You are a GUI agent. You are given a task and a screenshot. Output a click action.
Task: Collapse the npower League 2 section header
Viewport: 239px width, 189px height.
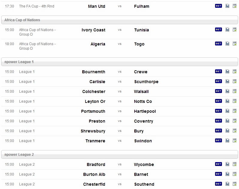click(x=120, y=155)
